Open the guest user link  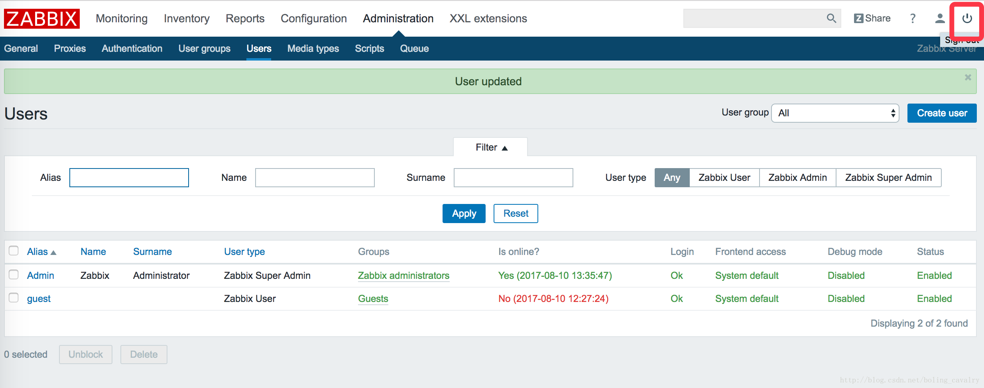(x=39, y=299)
